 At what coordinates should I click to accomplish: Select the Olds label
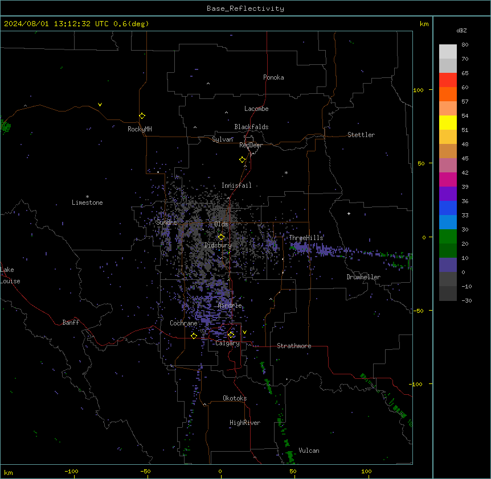(221, 224)
